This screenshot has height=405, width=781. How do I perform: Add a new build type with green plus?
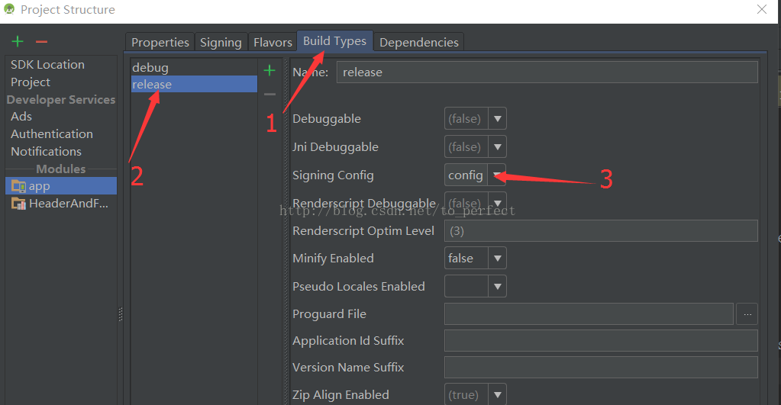(269, 71)
